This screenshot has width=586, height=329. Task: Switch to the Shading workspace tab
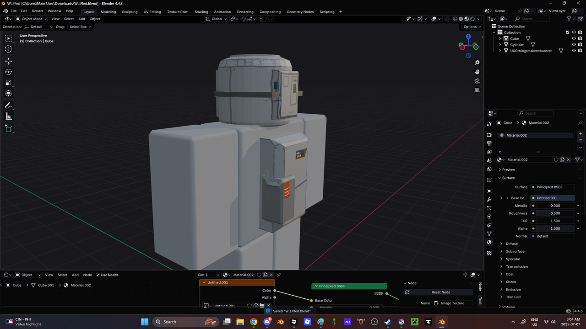pyautogui.click(x=201, y=11)
